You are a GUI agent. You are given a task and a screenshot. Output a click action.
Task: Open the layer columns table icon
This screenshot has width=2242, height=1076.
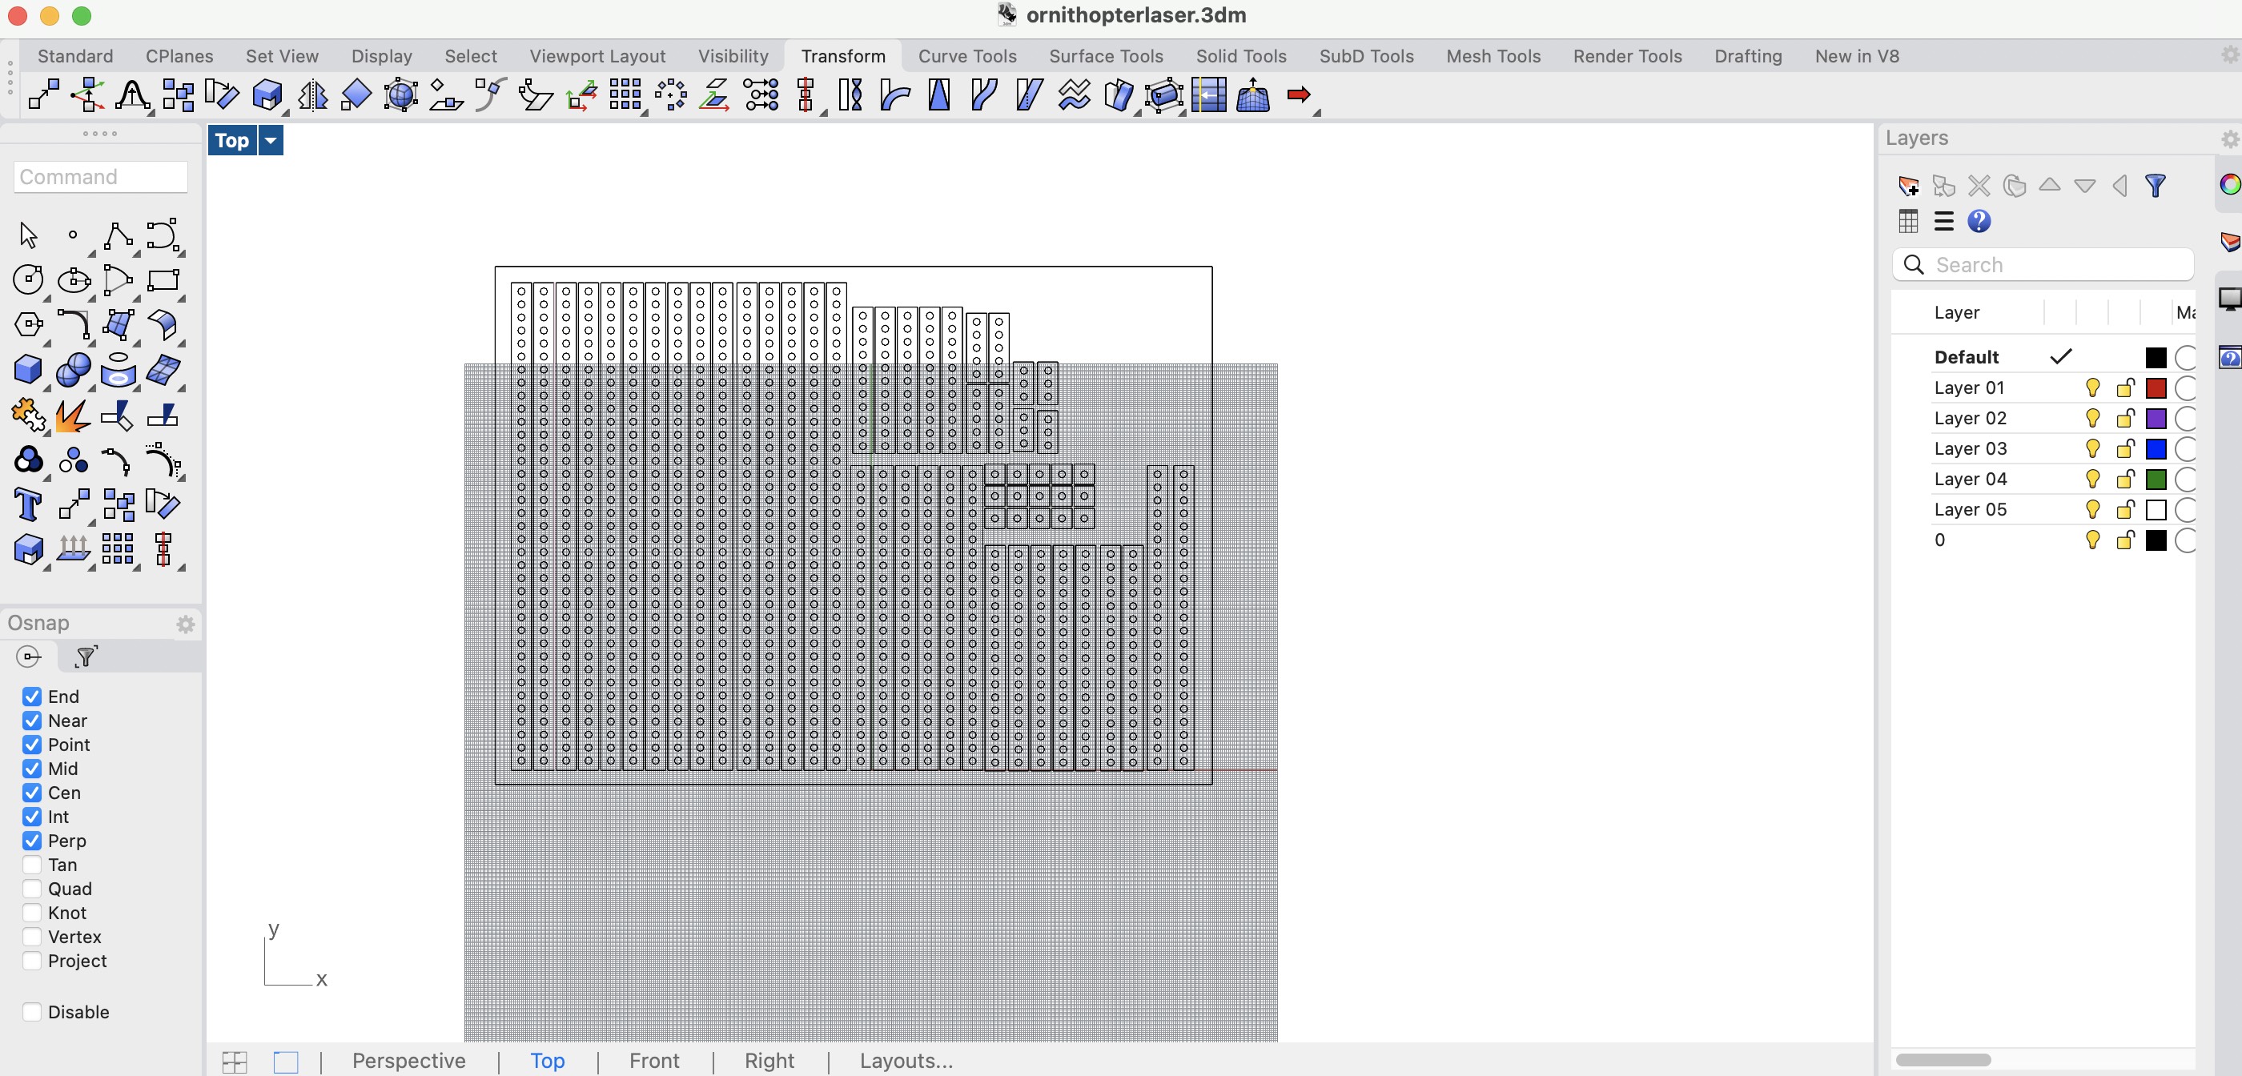tap(1908, 221)
